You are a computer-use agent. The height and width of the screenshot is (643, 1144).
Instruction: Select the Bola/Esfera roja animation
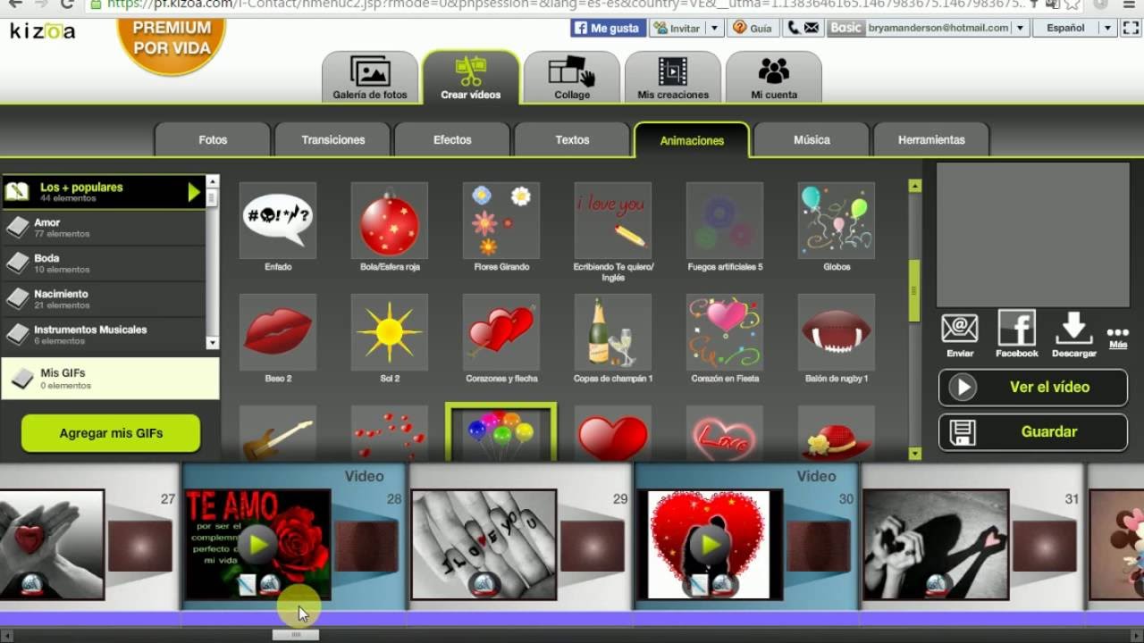(390, 221)
